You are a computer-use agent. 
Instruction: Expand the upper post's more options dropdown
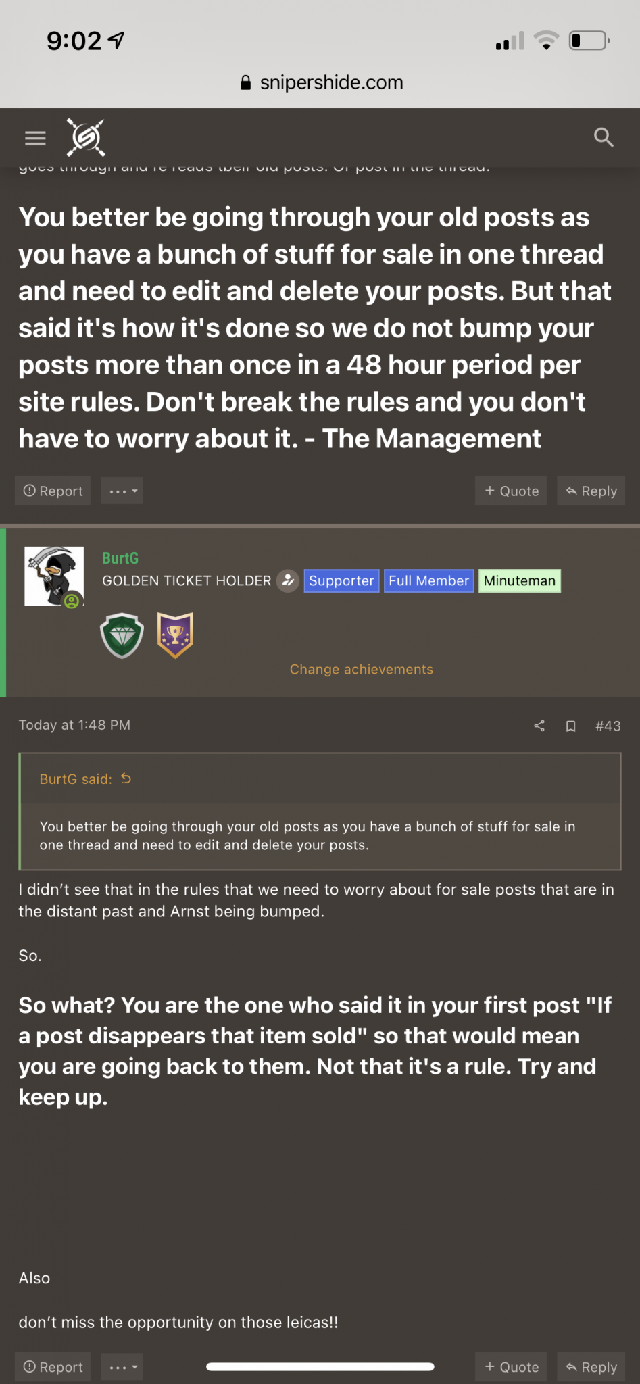click(x=122, y=491)
